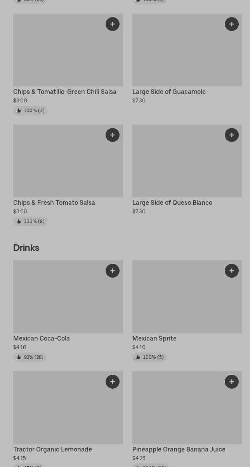Add Large Side of Guacamole to cart
The width and height of the screenshot is (250, 467).
click(232, 24)
